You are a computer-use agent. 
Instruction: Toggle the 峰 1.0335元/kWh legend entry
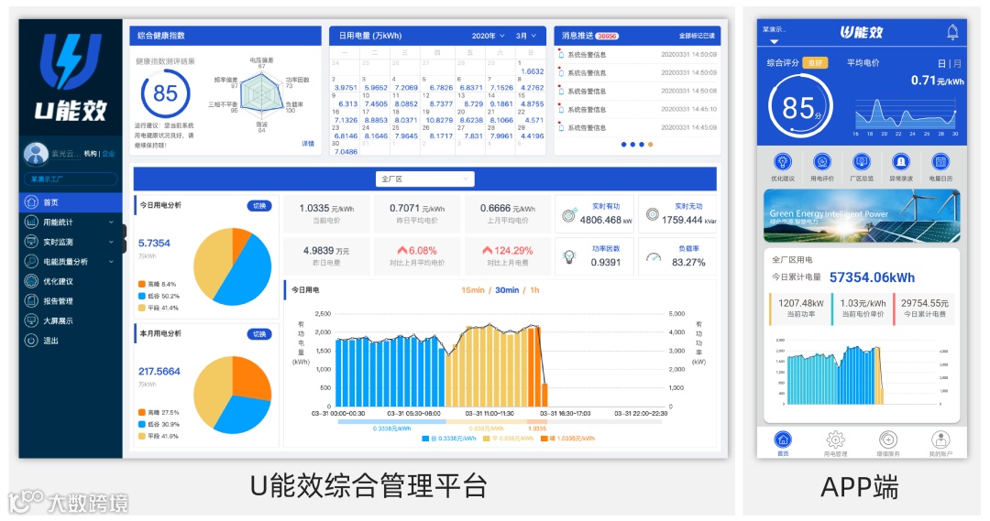(567, 439)
